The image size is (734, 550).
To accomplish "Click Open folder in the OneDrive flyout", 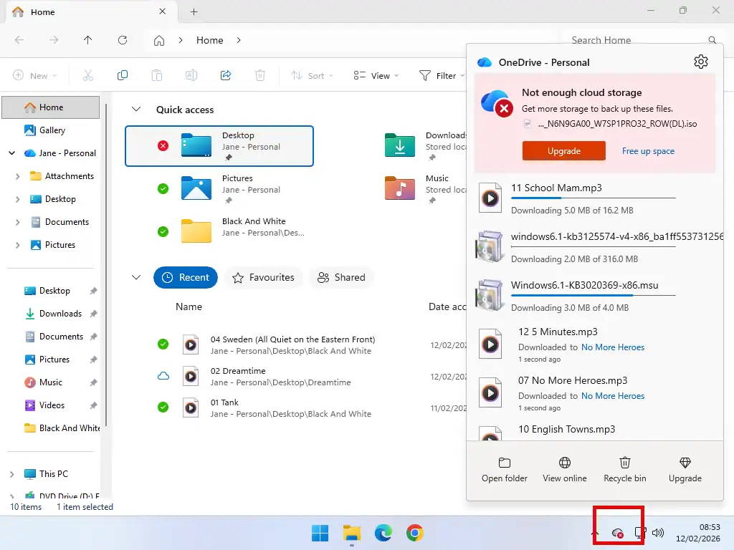I will coord(504,468).
